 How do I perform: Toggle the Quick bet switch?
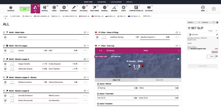[x=190, y=35]
